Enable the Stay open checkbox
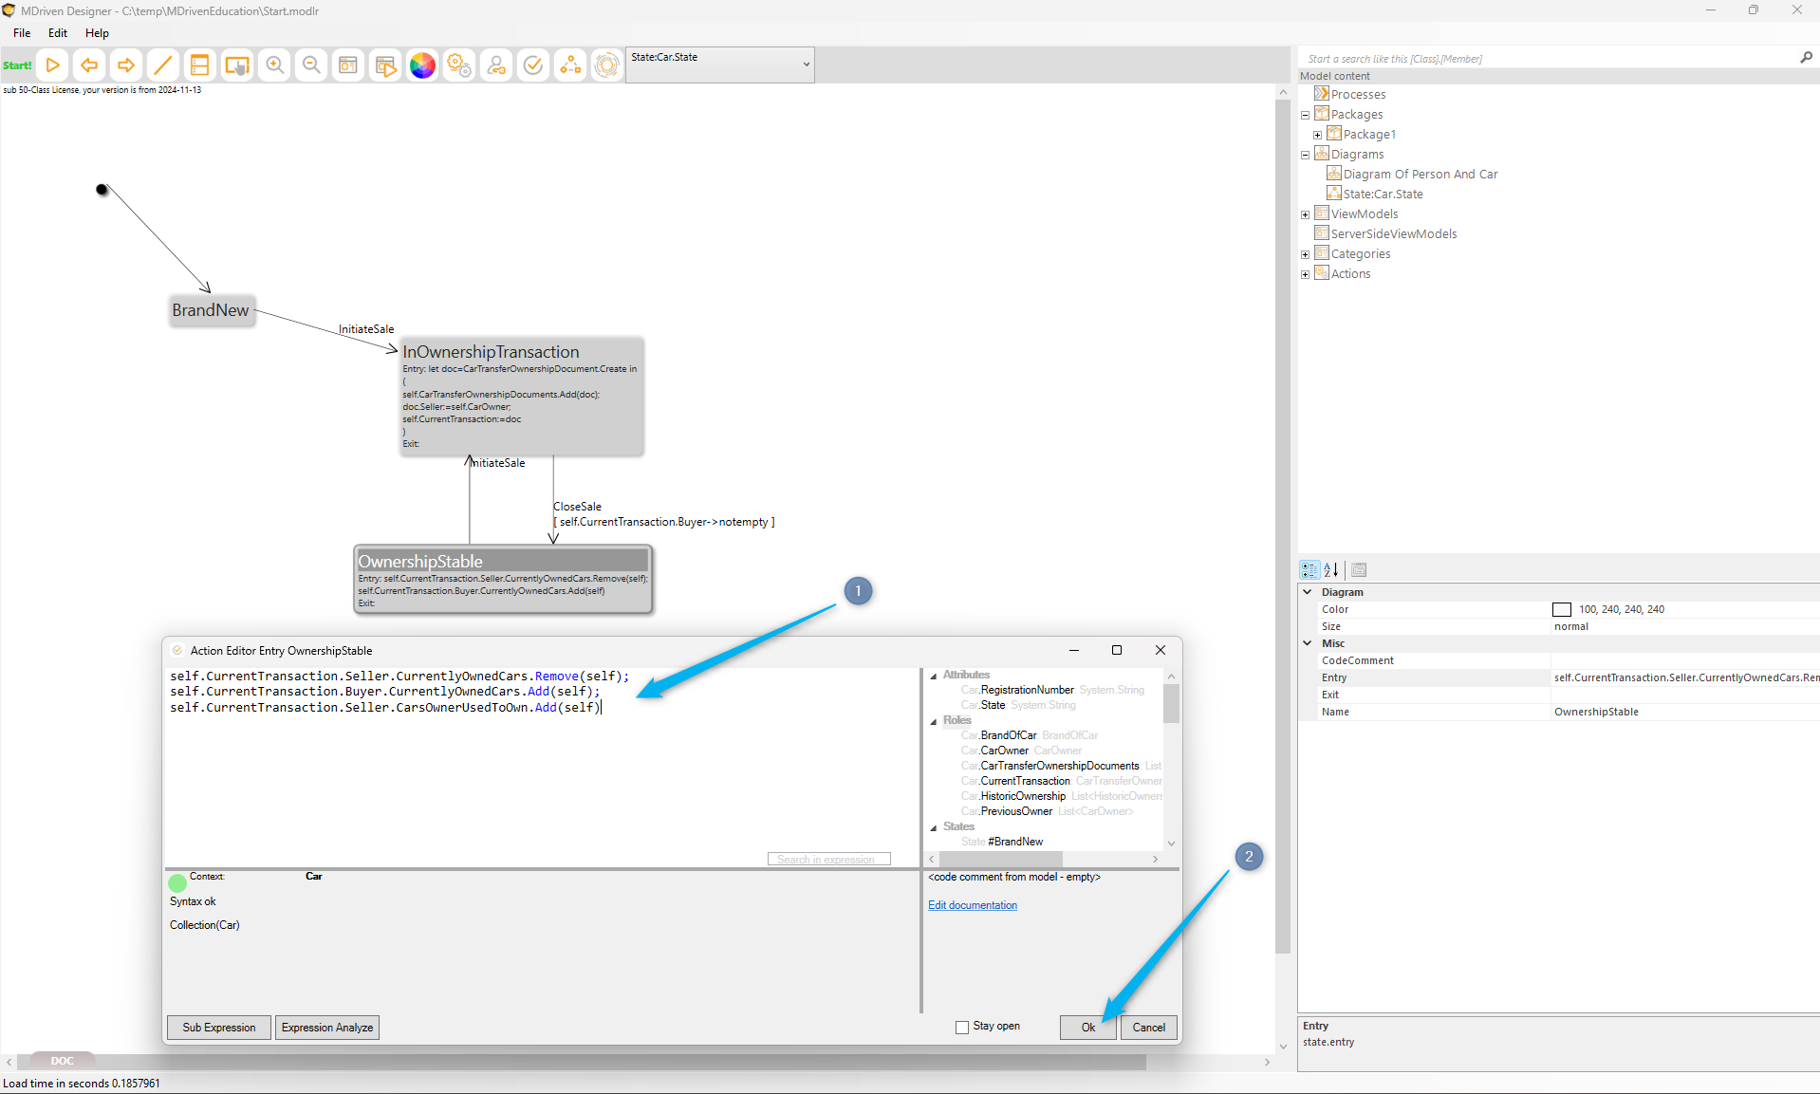The image size is (1820, 1094). point(962,1027)
